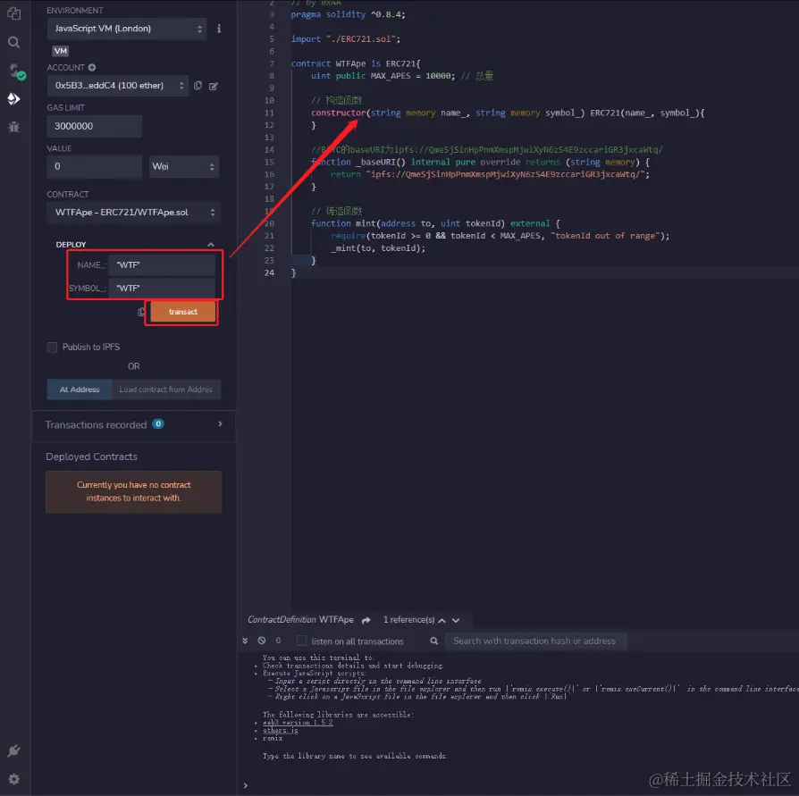
Task: Click the terminal command prompt arrow
Action: click(246, 786)
